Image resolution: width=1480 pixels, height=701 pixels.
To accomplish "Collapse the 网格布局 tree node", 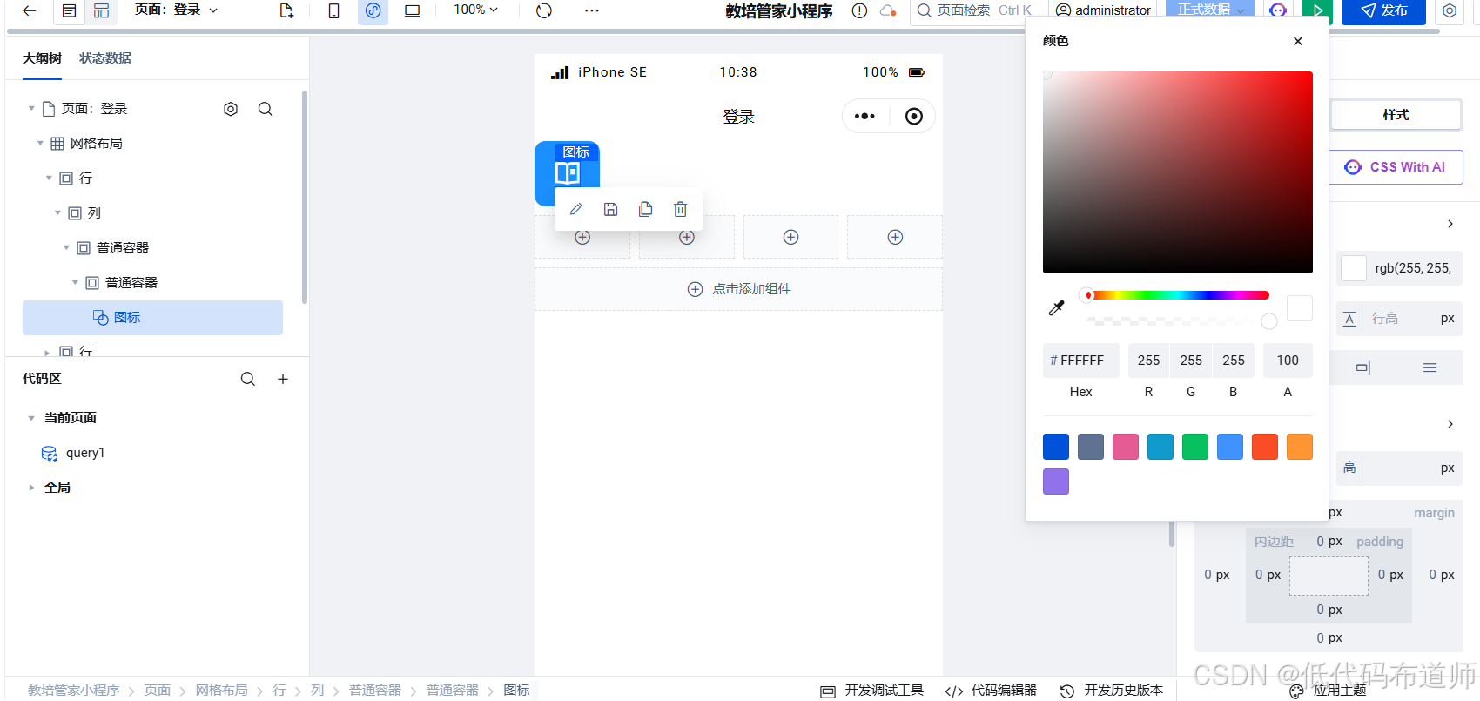I will tap(40, 144).
